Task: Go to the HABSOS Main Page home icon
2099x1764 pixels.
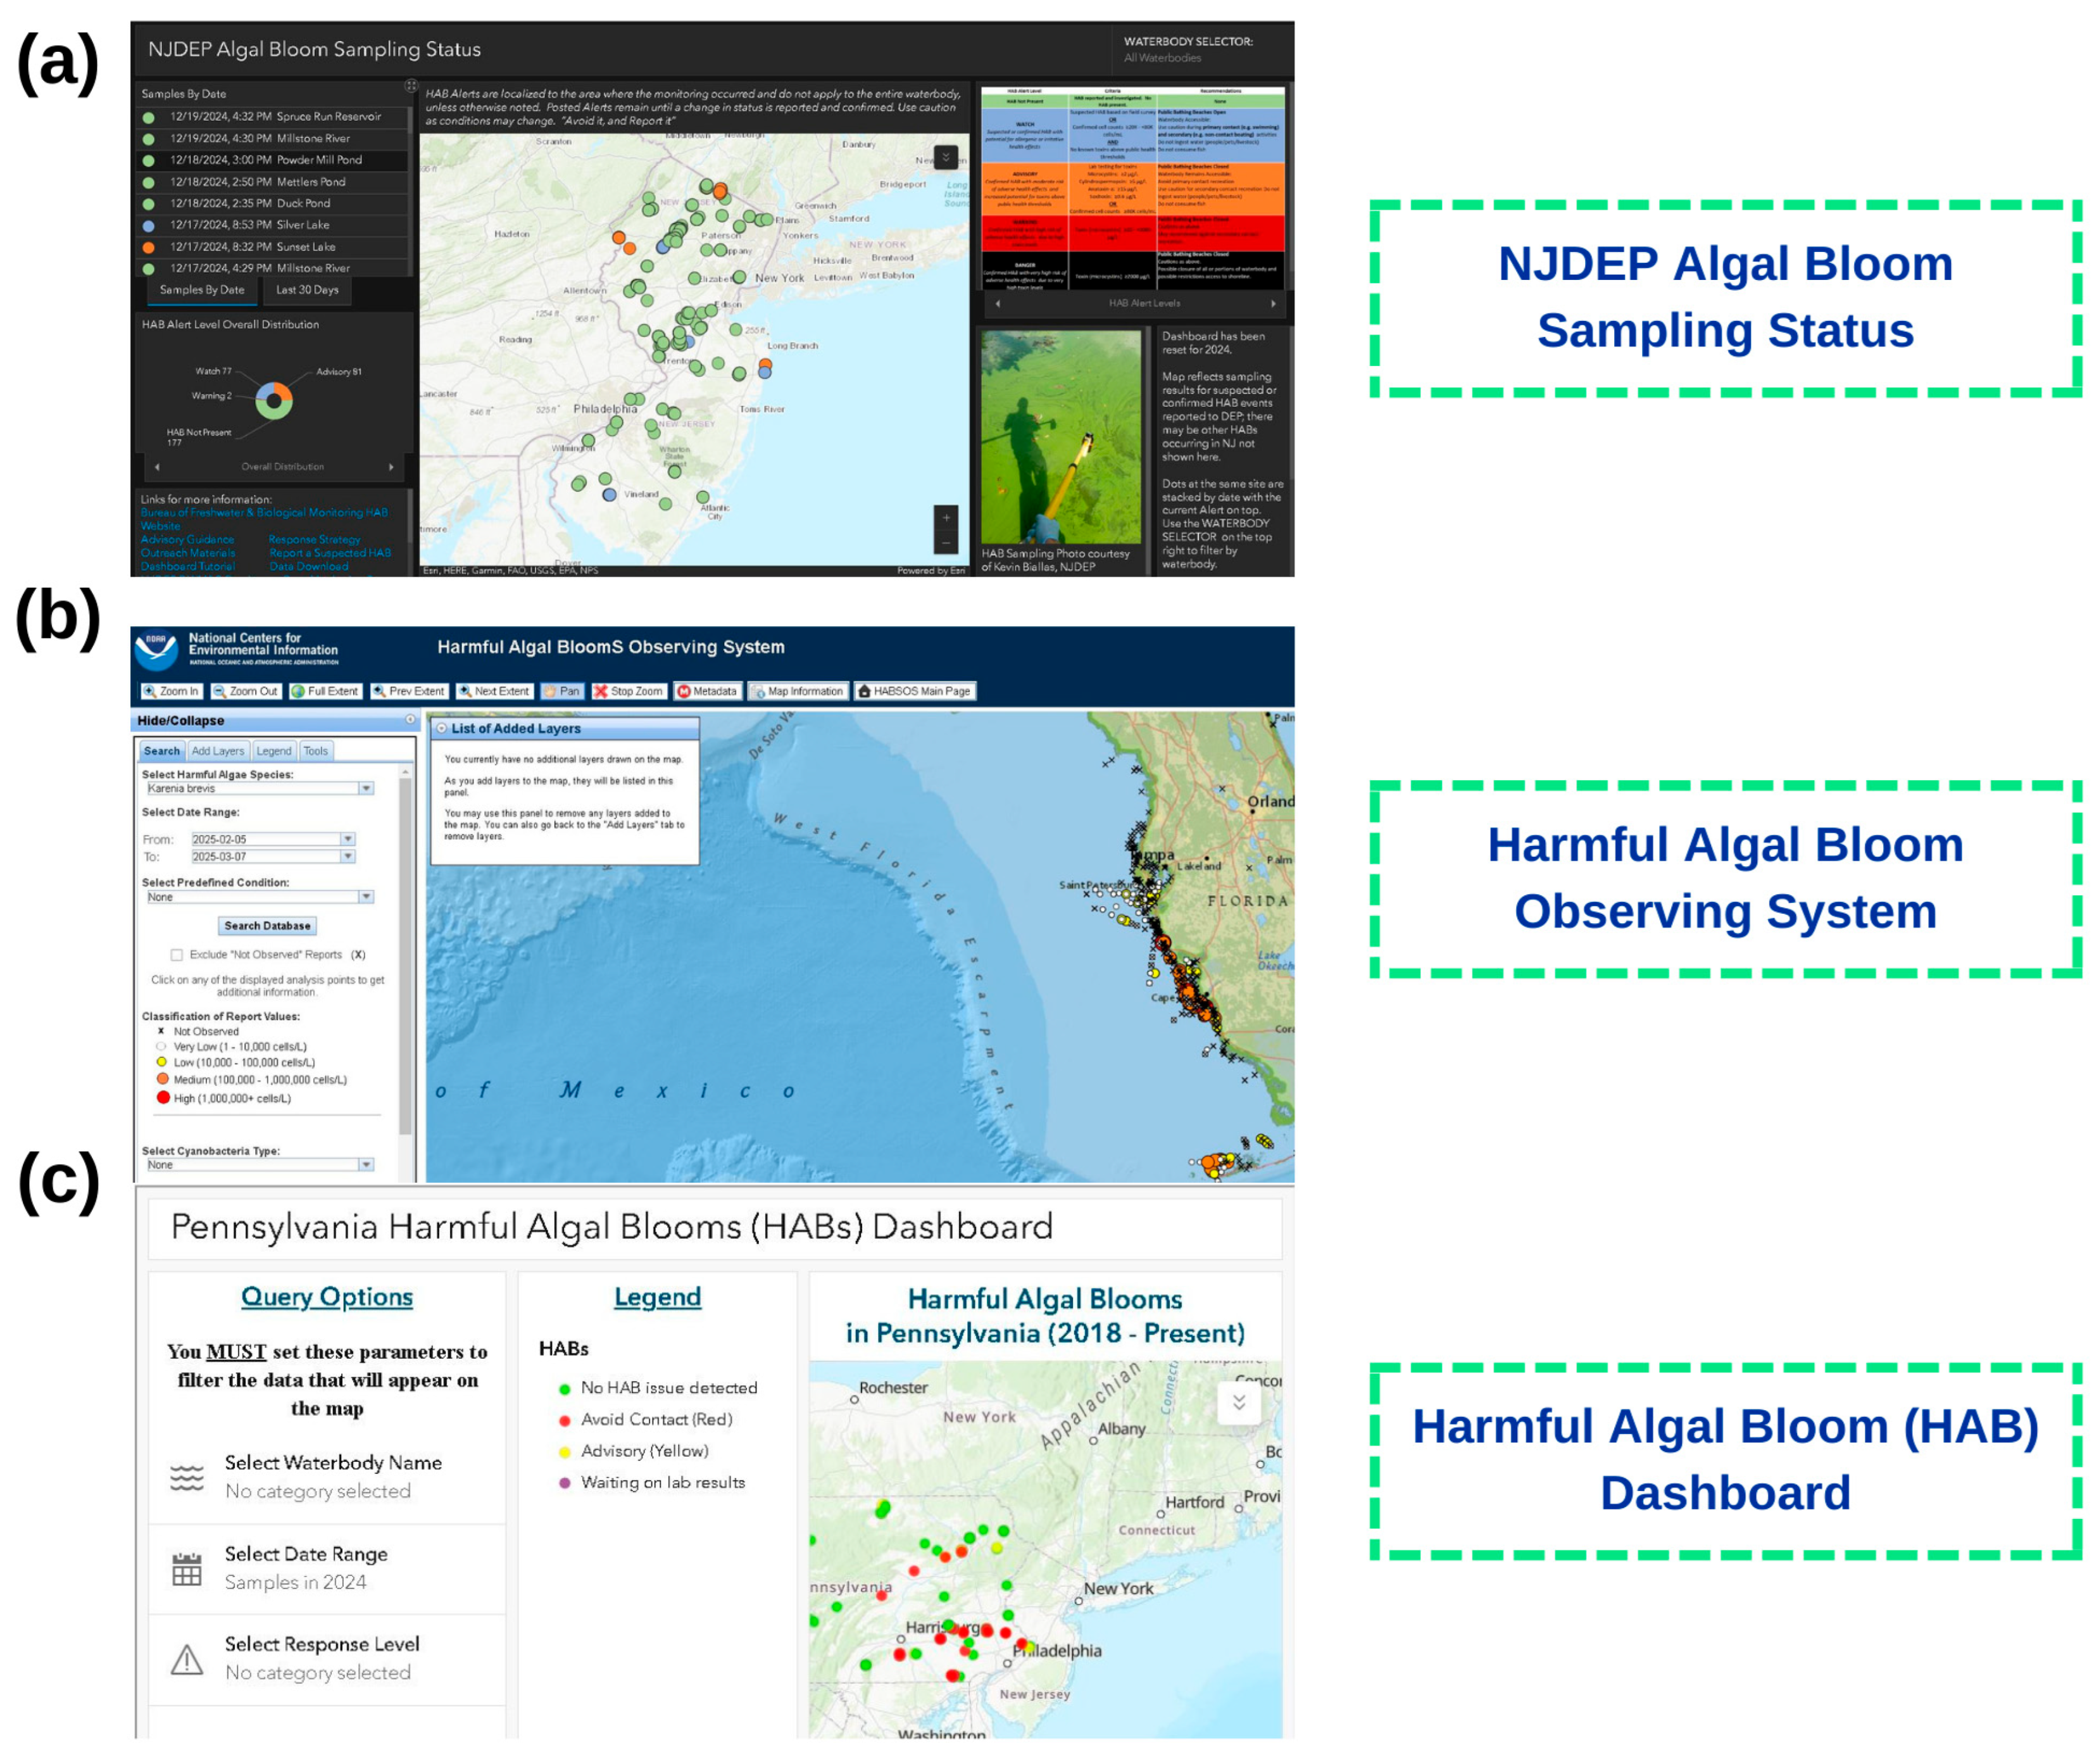Action: pos(865,691)
